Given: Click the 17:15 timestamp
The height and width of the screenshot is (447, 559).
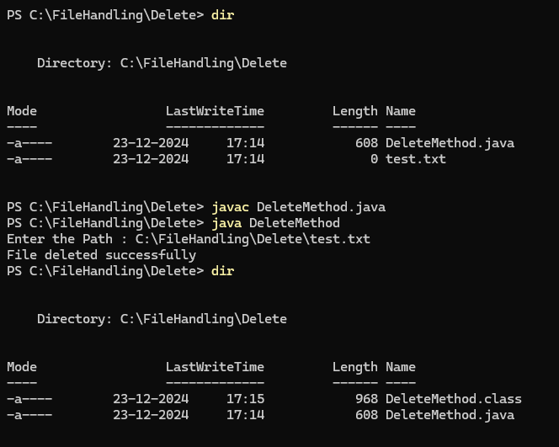Looking at the screenshot, I should pyautogui.click(x=245, y=399).
